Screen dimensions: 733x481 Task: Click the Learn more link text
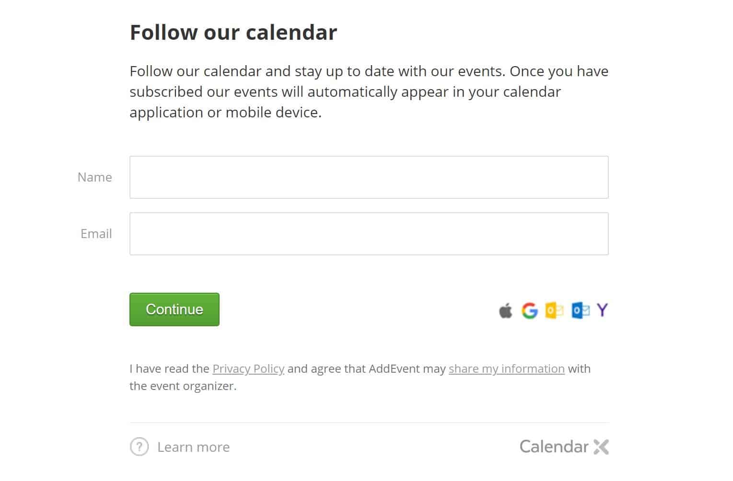(194, 447)
